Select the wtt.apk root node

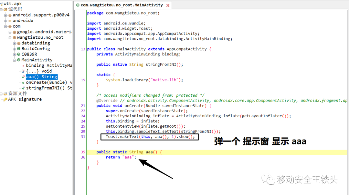pos(13,4)
